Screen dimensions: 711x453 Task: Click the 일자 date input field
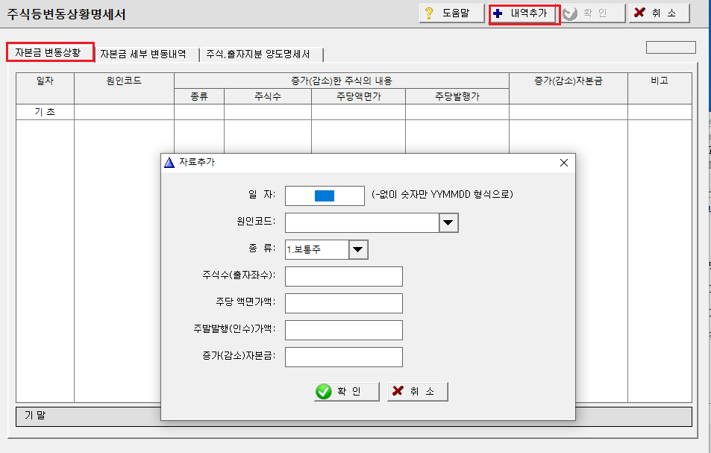pos(324,195)
